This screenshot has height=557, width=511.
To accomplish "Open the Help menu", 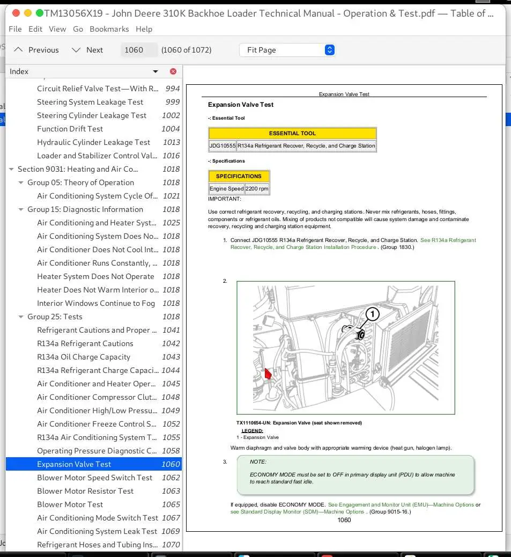I will pos(144,29).
